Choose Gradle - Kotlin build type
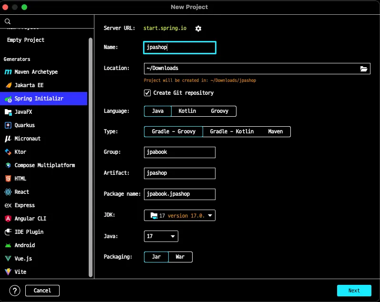The width and height of the screenshot is (380, 302). (232, 131)
